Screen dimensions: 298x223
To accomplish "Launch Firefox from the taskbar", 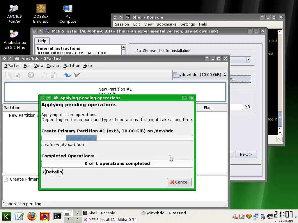I will pyautogui.click(x=32, y=216).
